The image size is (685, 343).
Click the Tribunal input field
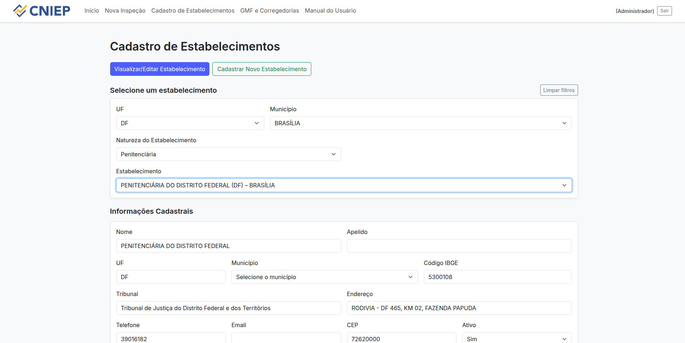pos(229,308)
